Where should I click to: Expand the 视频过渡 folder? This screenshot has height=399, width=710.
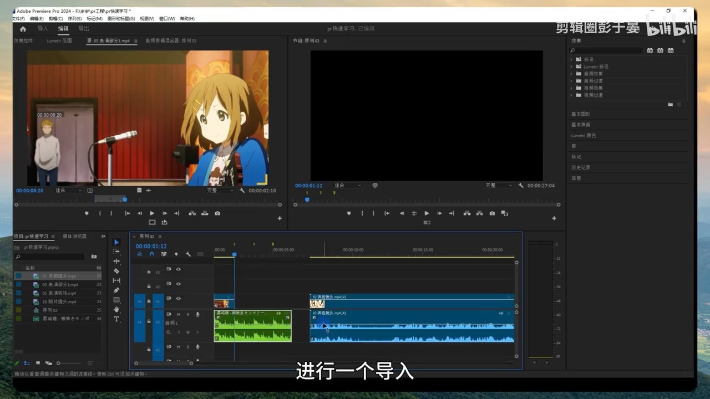click(x=571, y=95)
